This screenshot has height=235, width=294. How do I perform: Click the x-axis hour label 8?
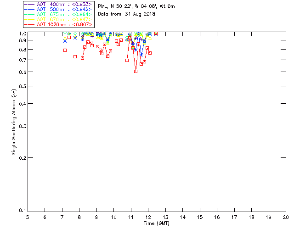point(79,217)
